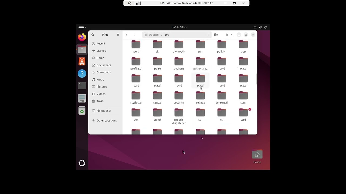
Task: Click the file list vertical scrollbar
Action: (256, 79)
